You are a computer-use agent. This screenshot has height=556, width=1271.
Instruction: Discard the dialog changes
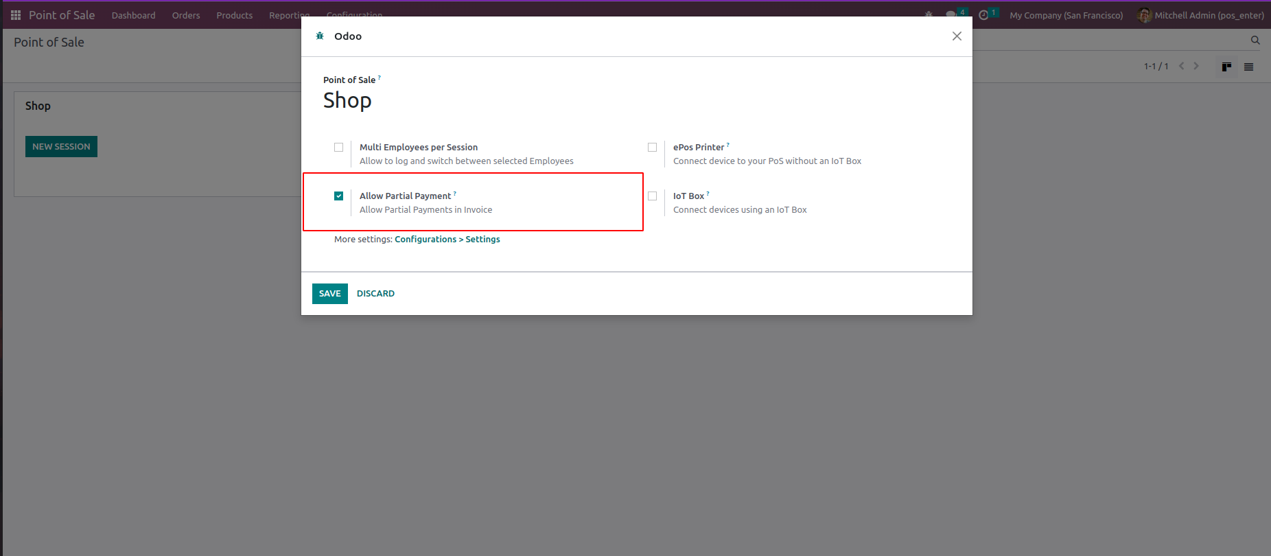point(375,294)
